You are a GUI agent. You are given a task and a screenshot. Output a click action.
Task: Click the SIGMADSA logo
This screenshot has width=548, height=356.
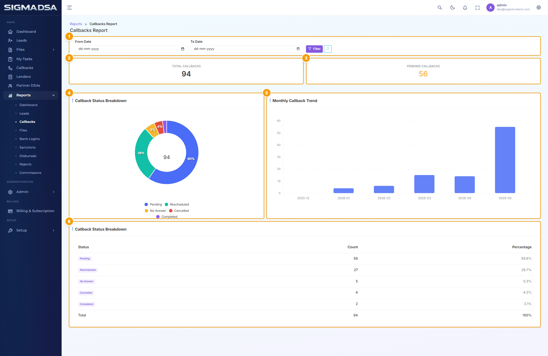pos(31,8)
